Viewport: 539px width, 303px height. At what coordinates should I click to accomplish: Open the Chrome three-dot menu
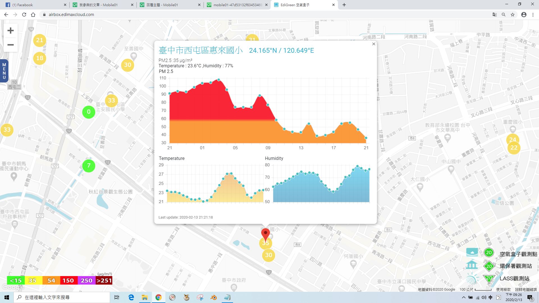point(533,15)
